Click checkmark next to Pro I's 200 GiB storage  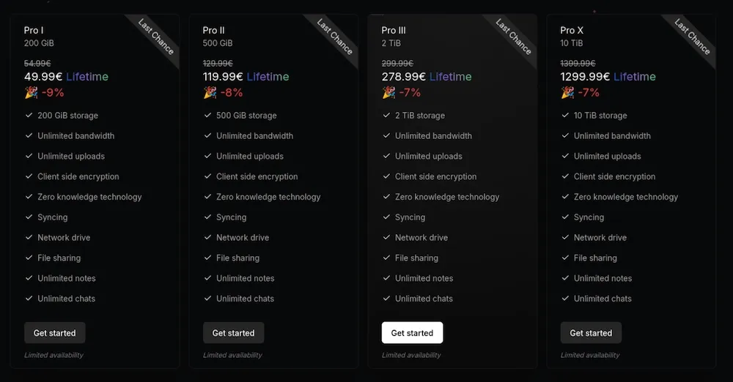coord(29,116)
